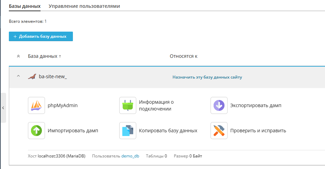This screenshot has width=325, height=169.
Task: Click the Проверить и исправить label
Action: tap(258, 131)
